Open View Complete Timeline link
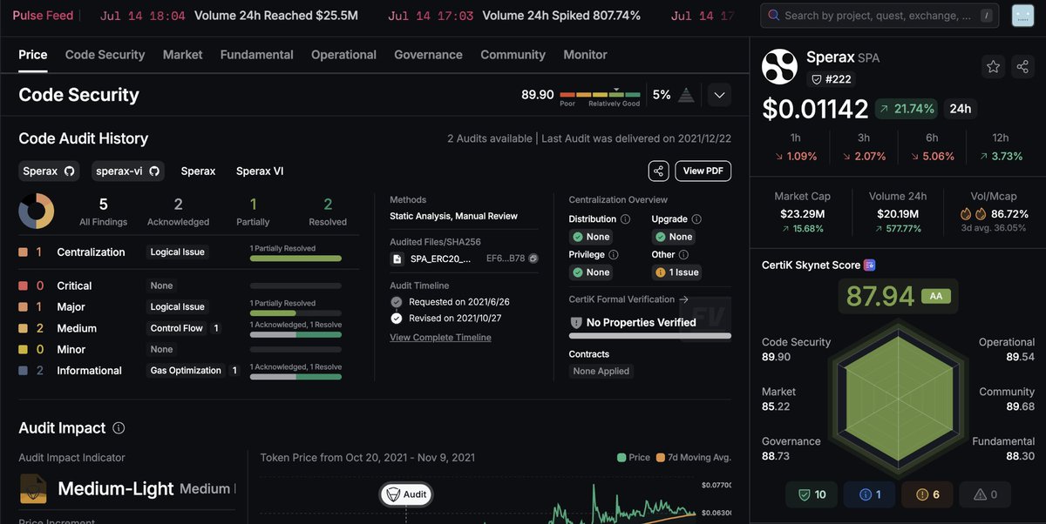1046x524 pixels. (x=440, y=338)
